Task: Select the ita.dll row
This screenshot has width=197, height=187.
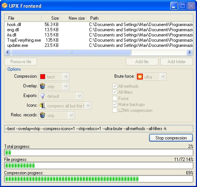Action: [x=99, y=35]
